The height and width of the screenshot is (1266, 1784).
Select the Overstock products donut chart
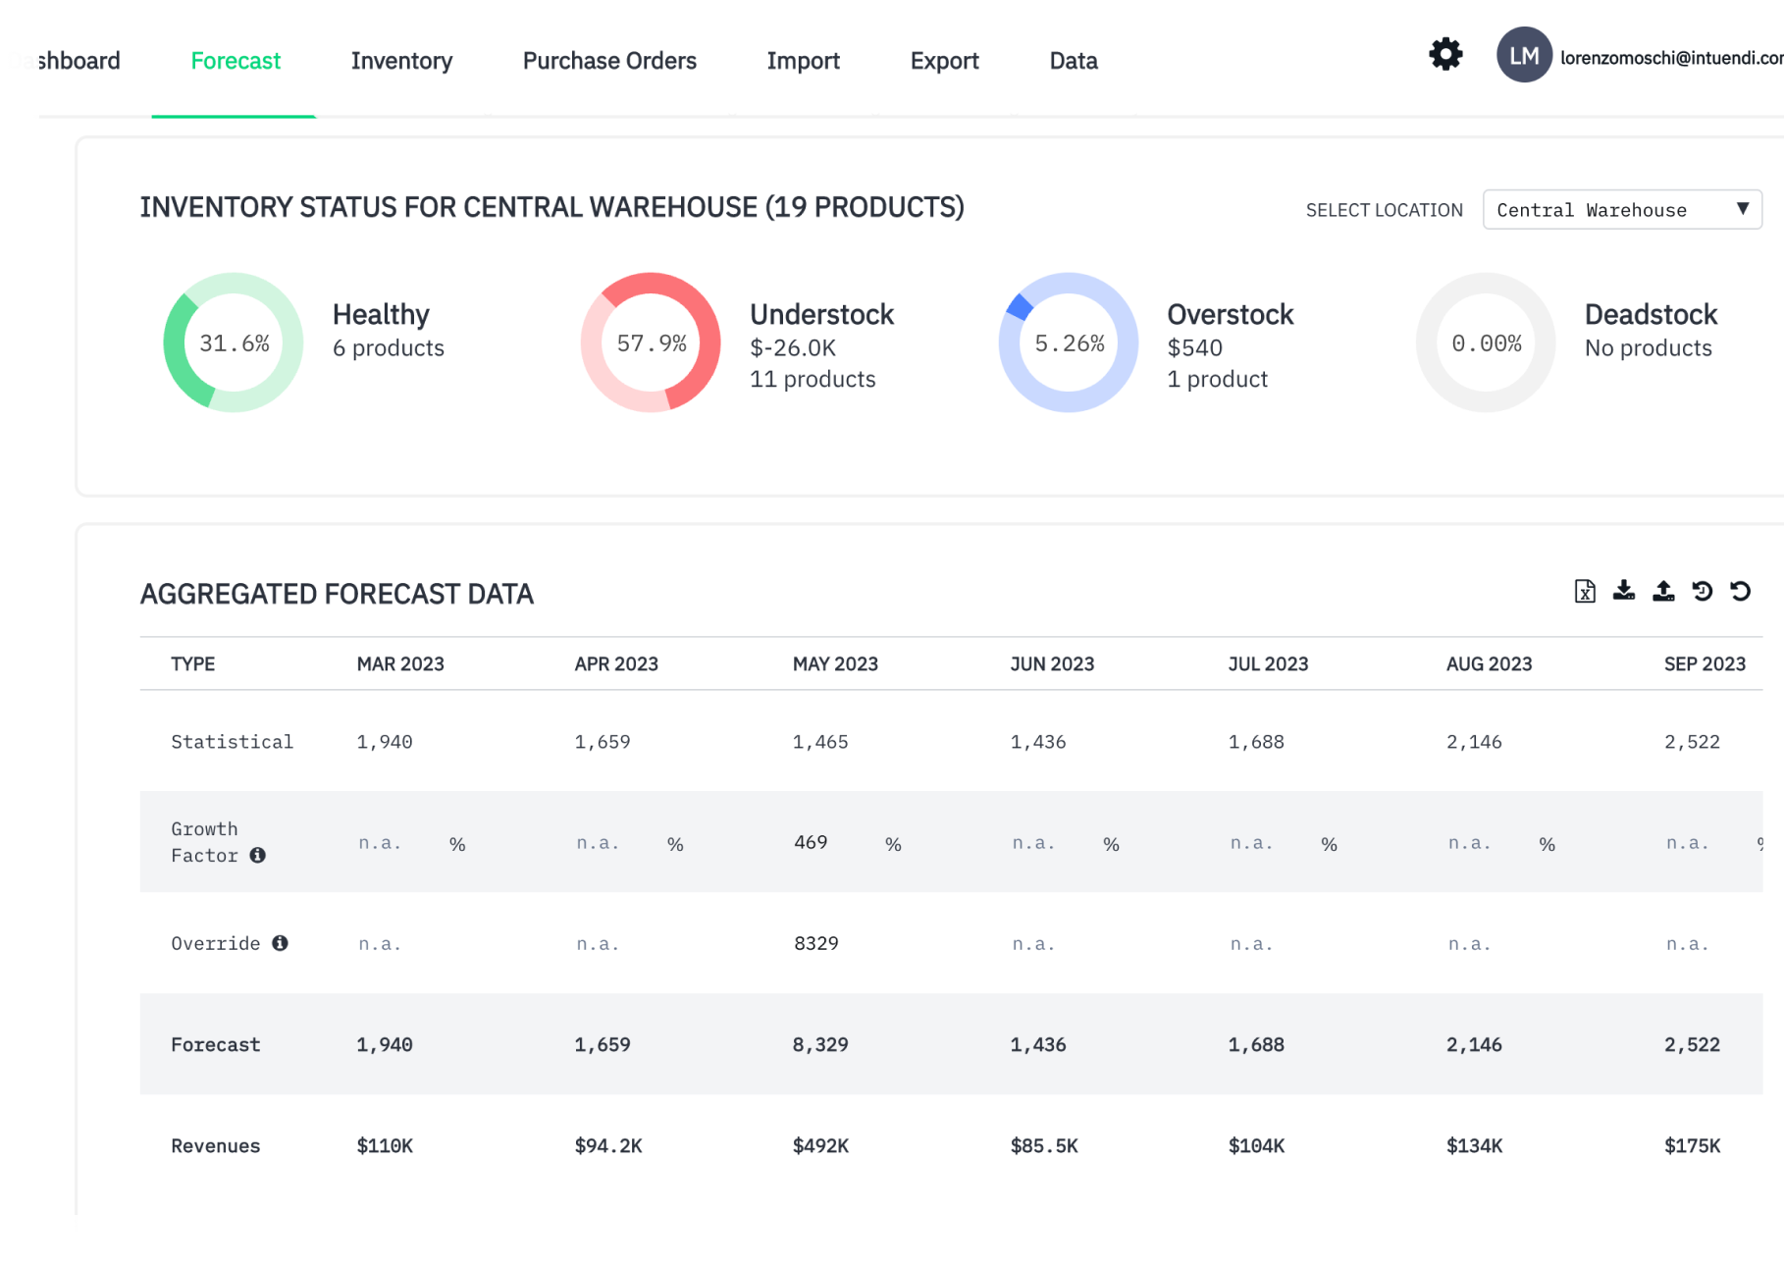[1068, 343]
